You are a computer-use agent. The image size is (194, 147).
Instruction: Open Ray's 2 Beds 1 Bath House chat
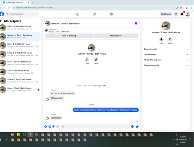(20, 72)
